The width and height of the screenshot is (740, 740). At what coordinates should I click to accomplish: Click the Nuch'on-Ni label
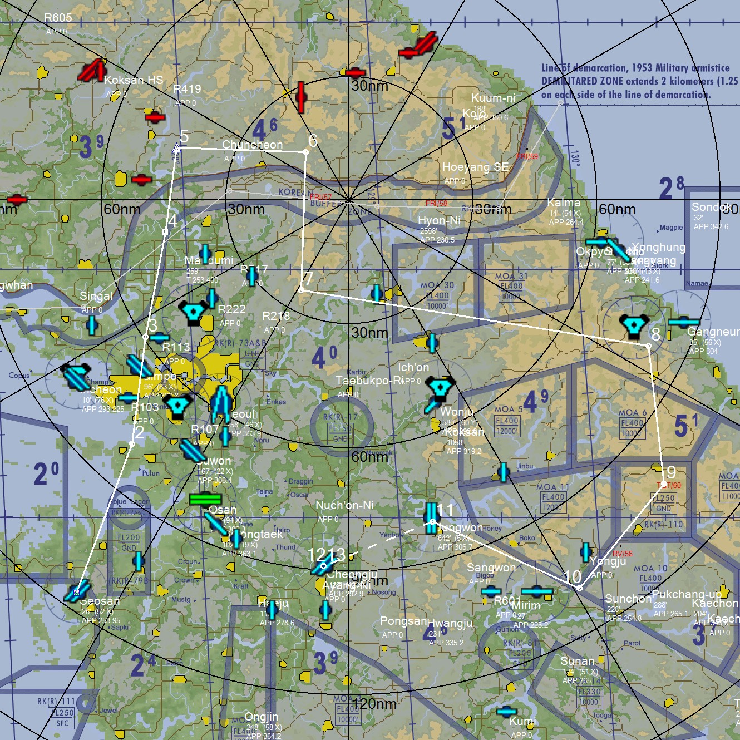[344, 505]
